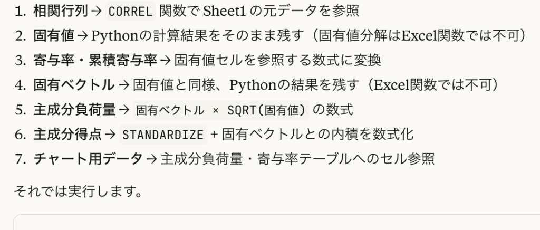540x230 pixels.
Task: Click the bold heading 主成分得点
Action: (67, 134)
